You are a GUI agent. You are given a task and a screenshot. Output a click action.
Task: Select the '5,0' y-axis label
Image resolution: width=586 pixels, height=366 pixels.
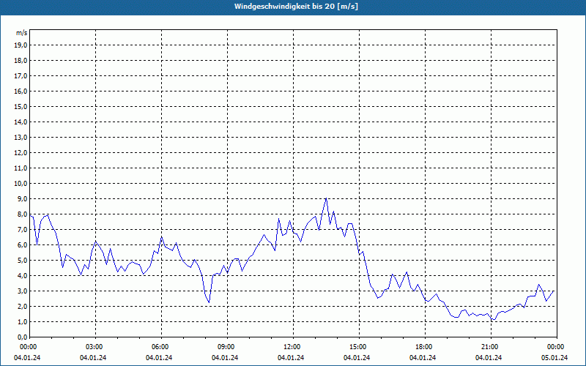[x=22, y=261]
